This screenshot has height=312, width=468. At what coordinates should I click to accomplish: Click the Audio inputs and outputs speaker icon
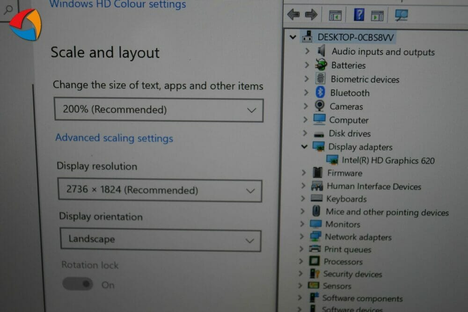click(322, 51)
